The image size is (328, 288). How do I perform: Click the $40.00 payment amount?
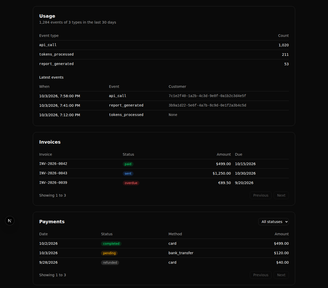click(282, 262)
